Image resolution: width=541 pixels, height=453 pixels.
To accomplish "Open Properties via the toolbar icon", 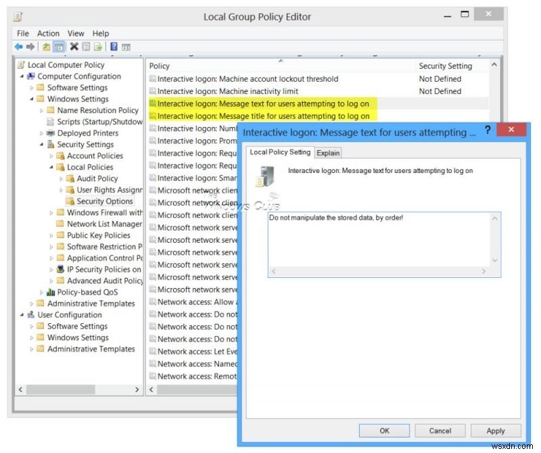I will click(x=85, y=47).
